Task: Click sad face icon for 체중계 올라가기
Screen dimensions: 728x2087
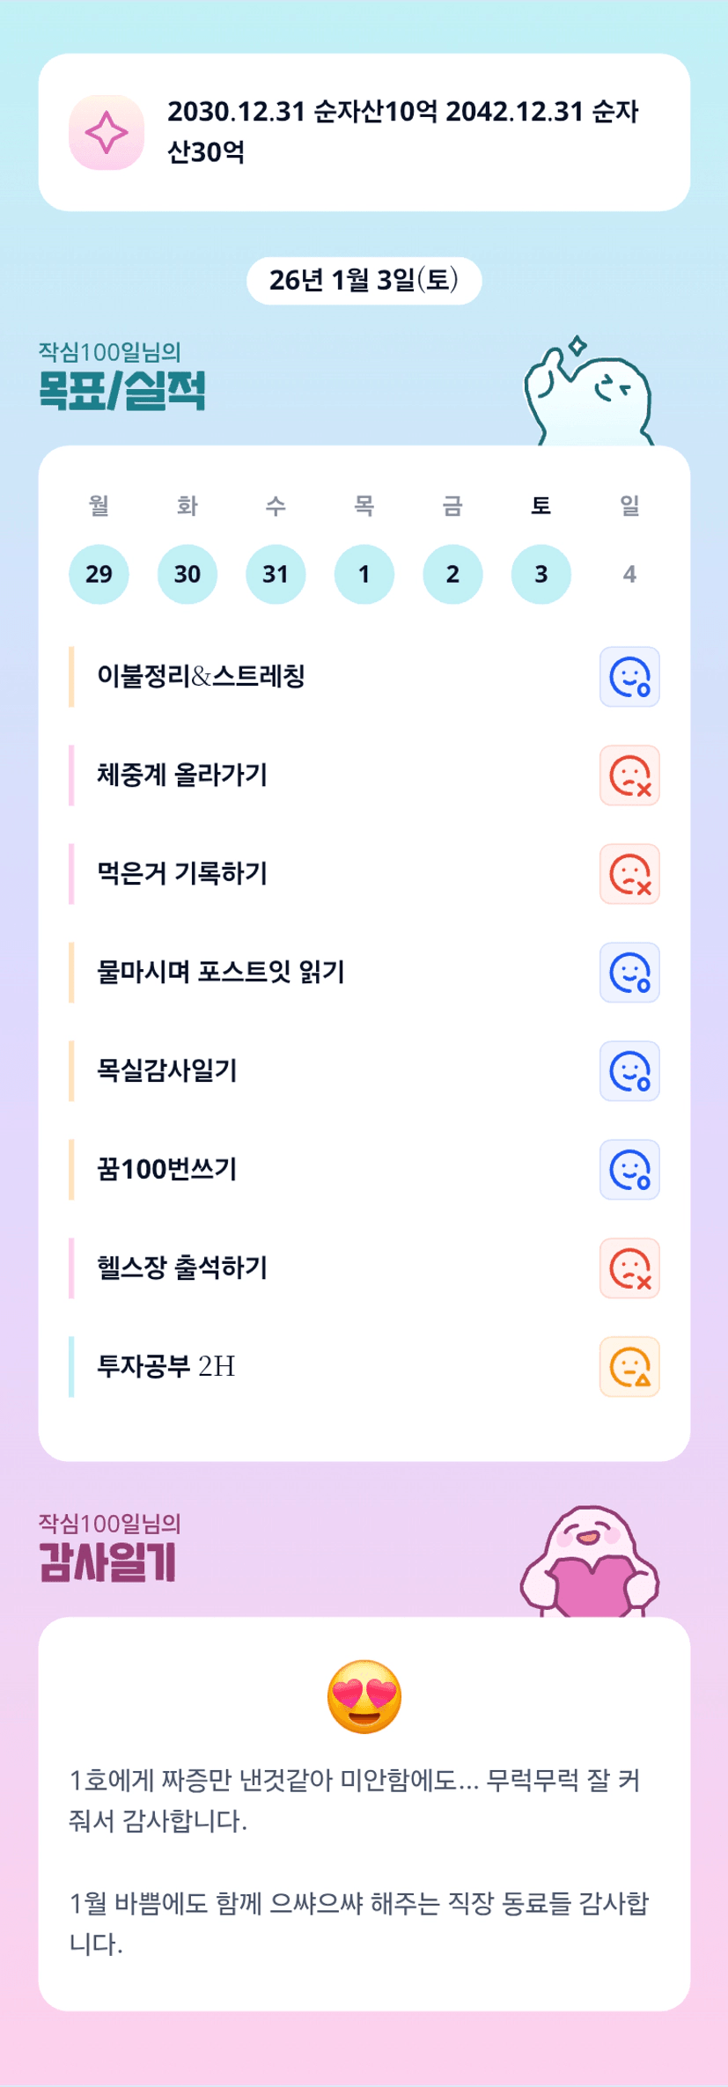Action: (629, 775)
